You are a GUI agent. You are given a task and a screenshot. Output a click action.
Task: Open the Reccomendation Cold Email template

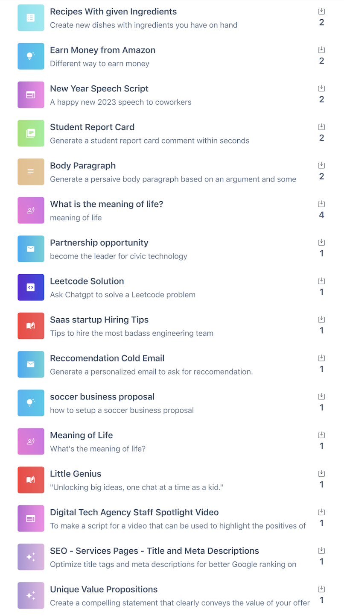coord(107,358)
